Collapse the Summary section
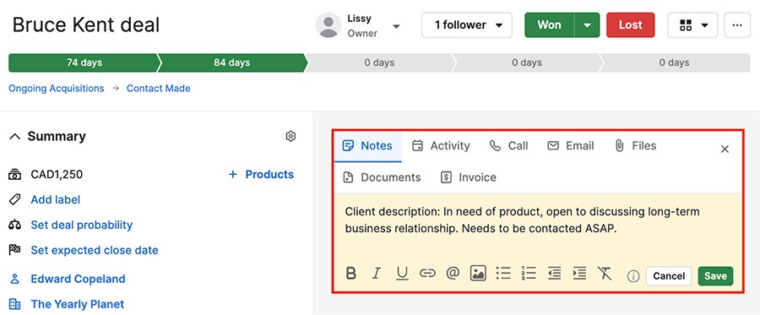This screenshot has width=760, height=315. [15, 137]
